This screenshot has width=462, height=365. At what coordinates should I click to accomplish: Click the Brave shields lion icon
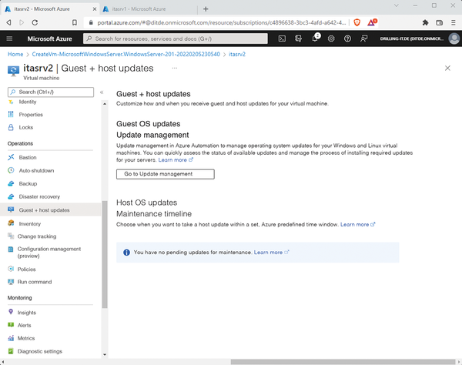coord(357,22)
